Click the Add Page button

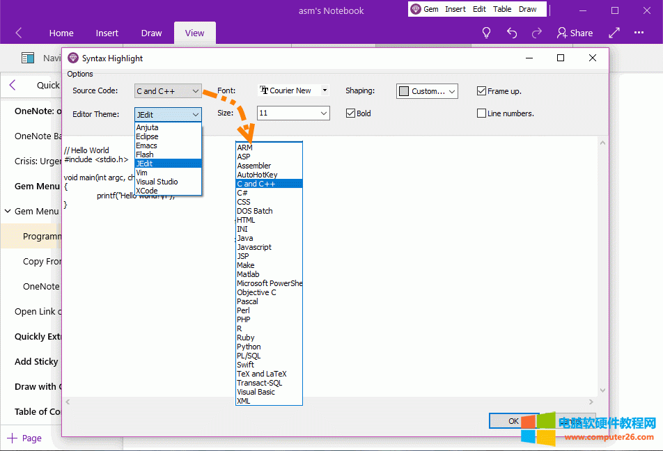click(24, 438)
